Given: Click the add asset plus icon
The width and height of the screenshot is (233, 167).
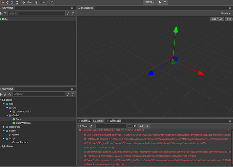Looking at the screenshot, I should pos(1,95).
